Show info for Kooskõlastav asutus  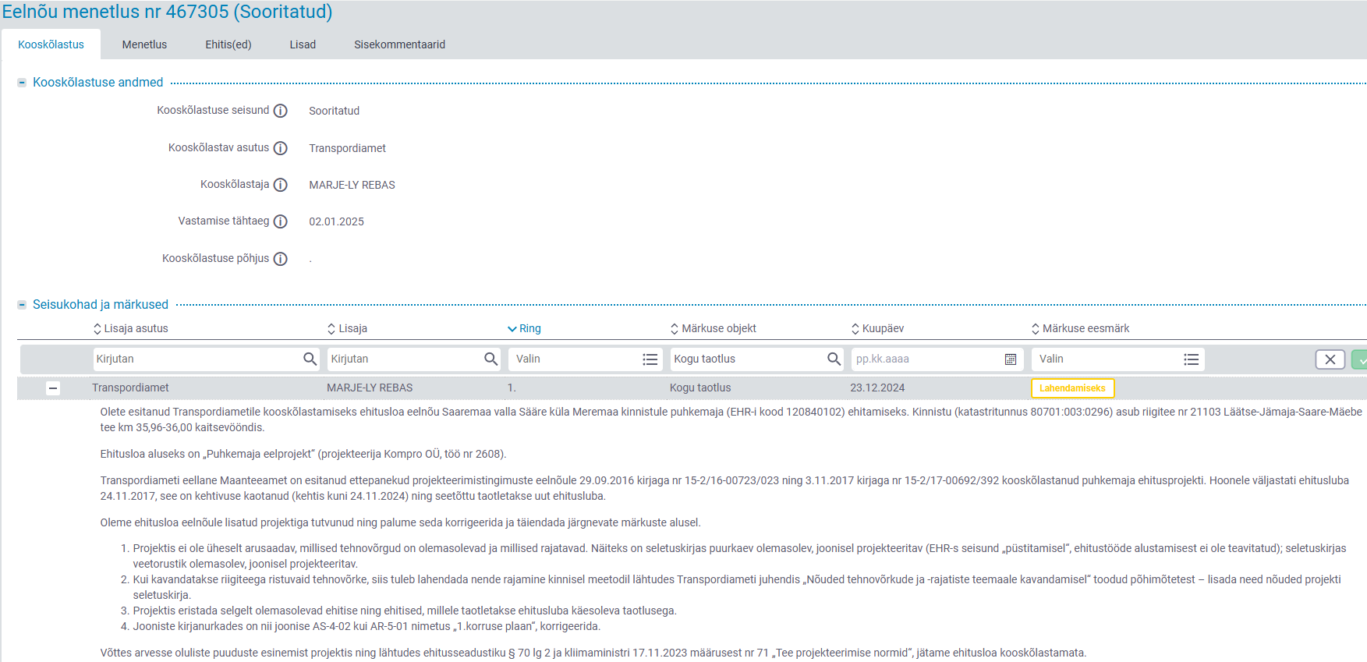pyautogui.click(x=281, y=148)
